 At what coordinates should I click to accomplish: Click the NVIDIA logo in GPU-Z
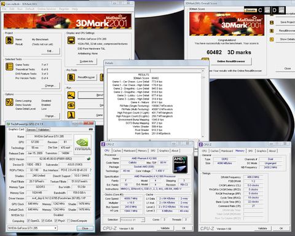click(82, 144)
